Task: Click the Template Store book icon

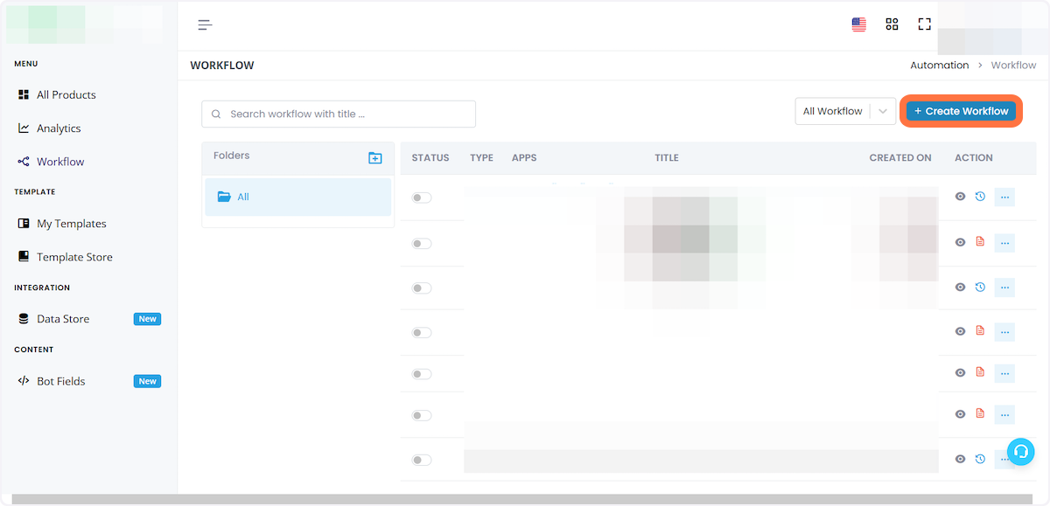Action: point(24,257)
